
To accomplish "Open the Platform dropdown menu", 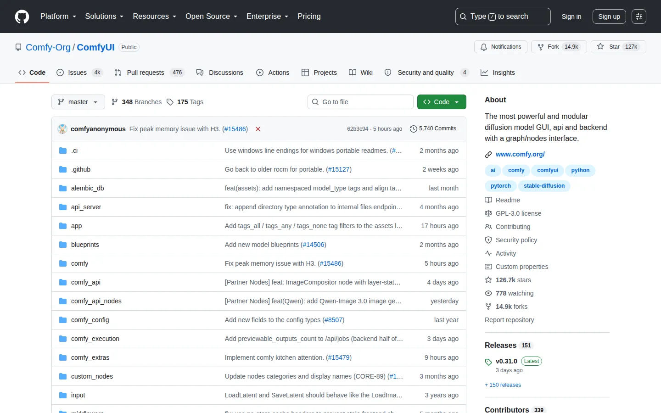I will click(x=58, y=17).
